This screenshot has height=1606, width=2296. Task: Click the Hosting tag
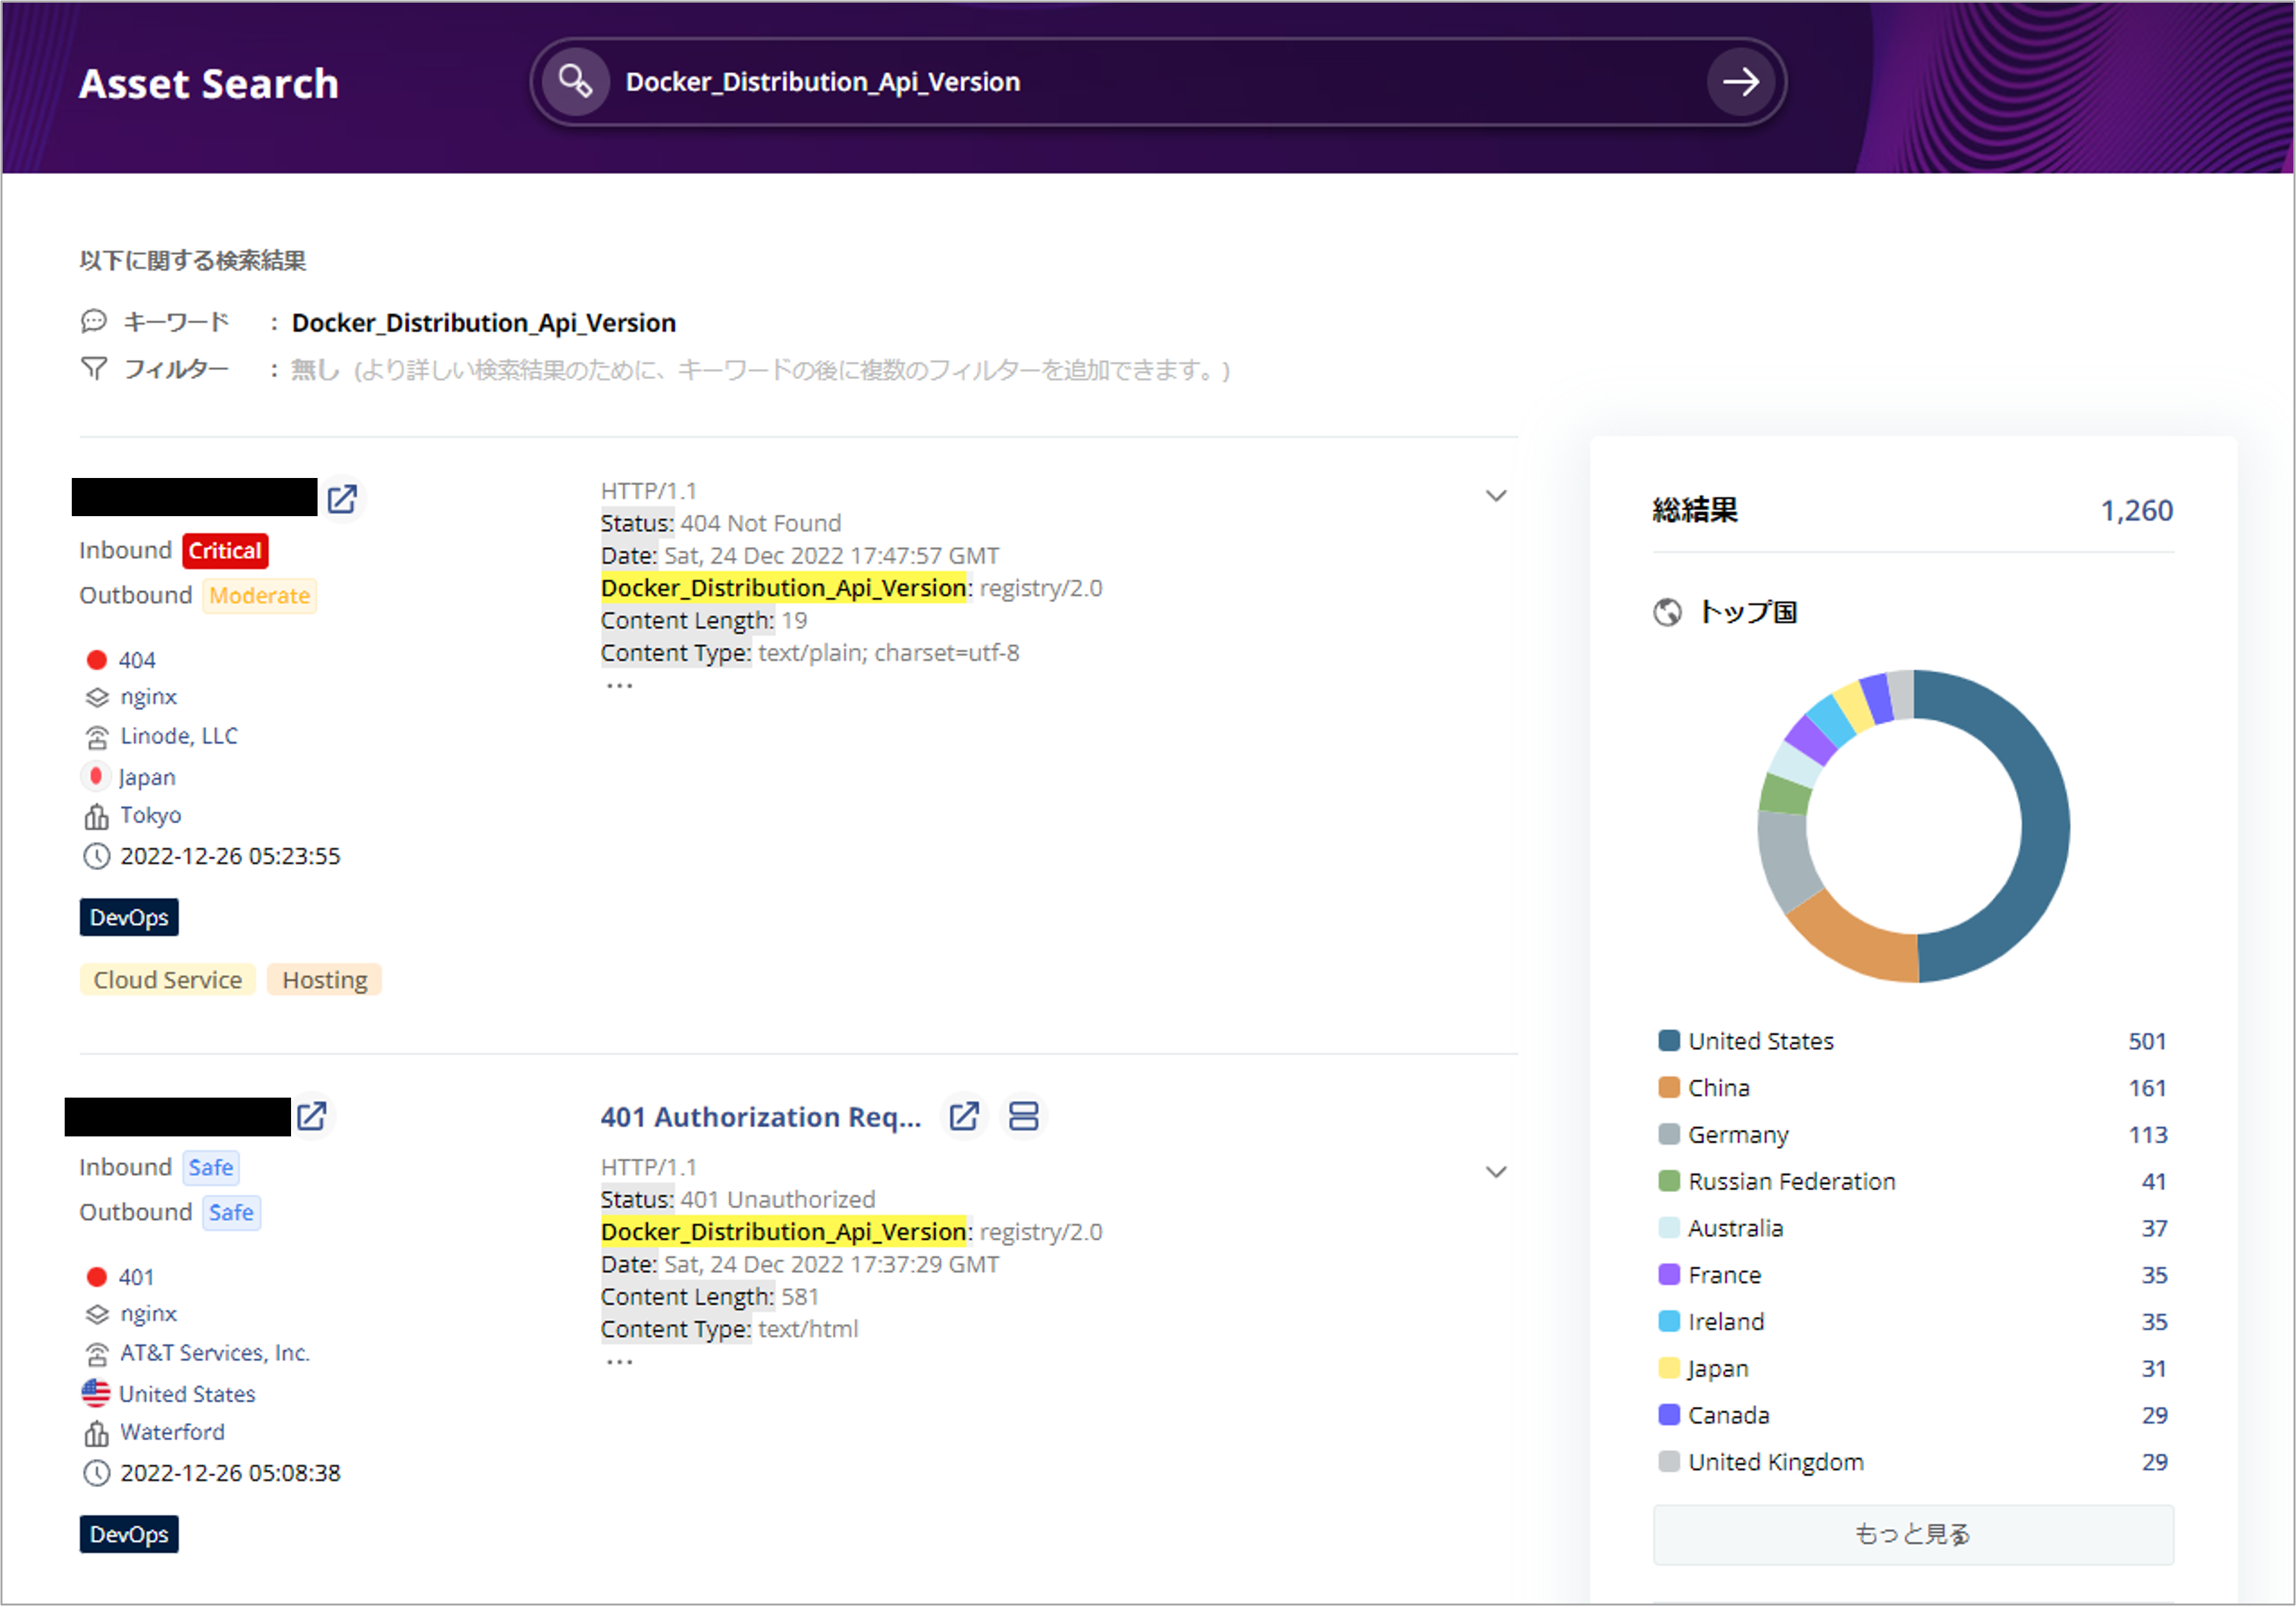[x=324, y=980]
